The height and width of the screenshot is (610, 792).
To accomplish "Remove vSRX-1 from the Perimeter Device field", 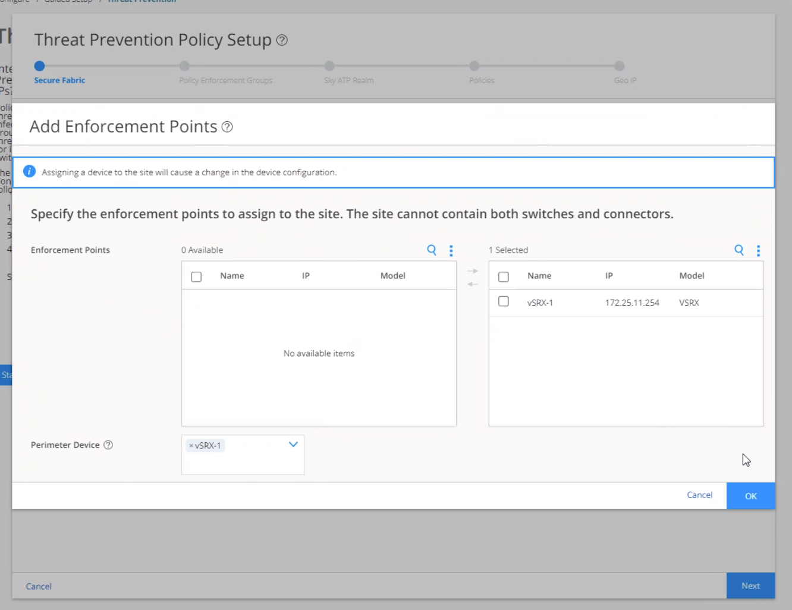I will [191, 445].
